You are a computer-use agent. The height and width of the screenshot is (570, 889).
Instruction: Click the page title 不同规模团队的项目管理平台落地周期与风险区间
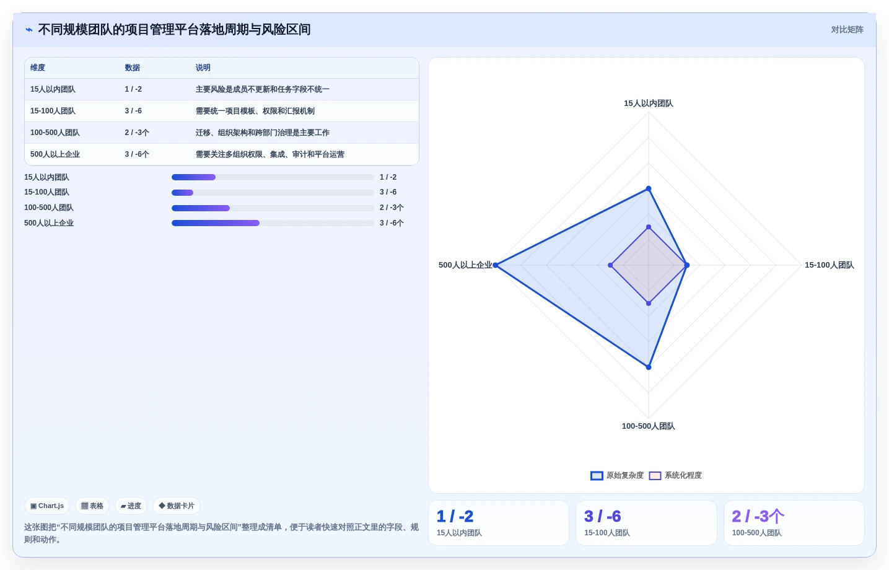174,30
